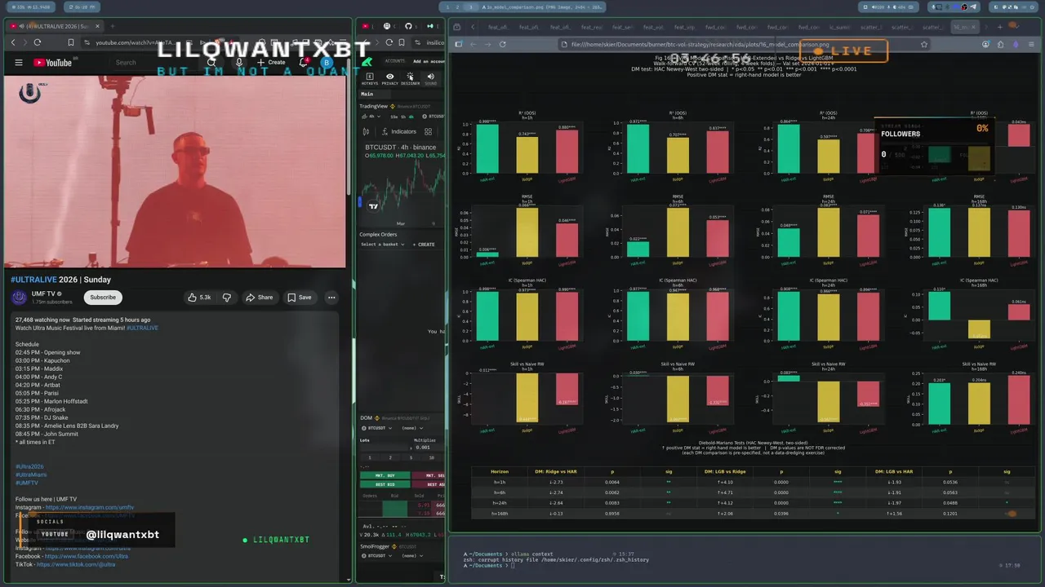
Task: Expand SmolFrogger BTCUSDT dropdown
Action: tap(376, 555)
